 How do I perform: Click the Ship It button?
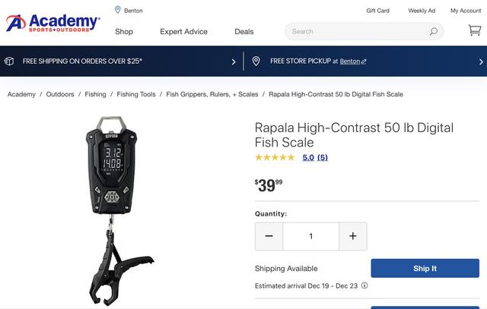pos(425,268)
